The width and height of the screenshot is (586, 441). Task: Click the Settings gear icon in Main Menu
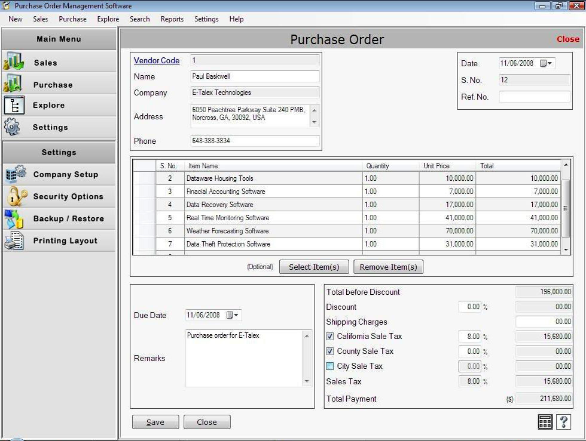click(x=13, y=127)
